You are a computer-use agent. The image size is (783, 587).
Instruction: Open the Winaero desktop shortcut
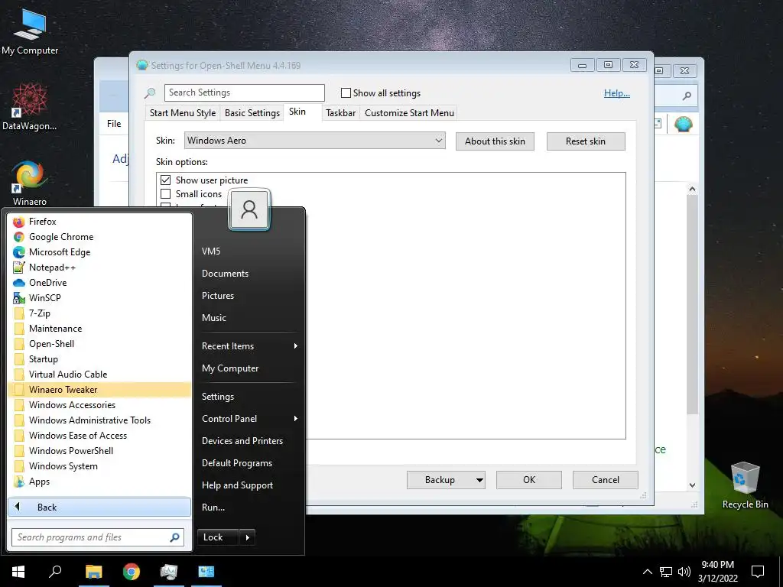coord(30,183)
